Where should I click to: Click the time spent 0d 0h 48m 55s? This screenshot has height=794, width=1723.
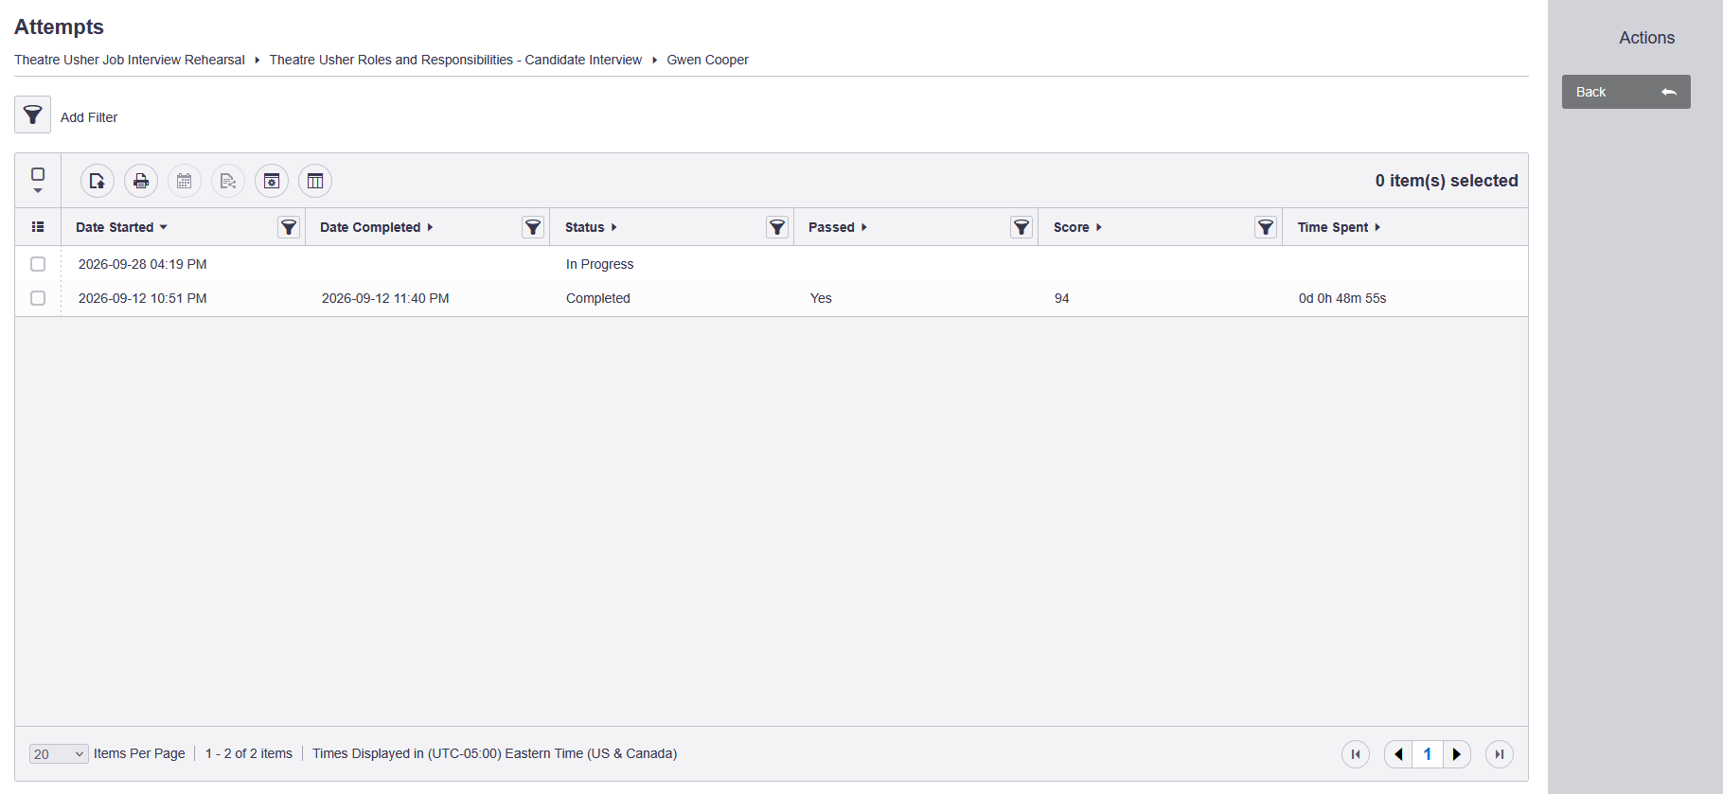pos(1342,298)
